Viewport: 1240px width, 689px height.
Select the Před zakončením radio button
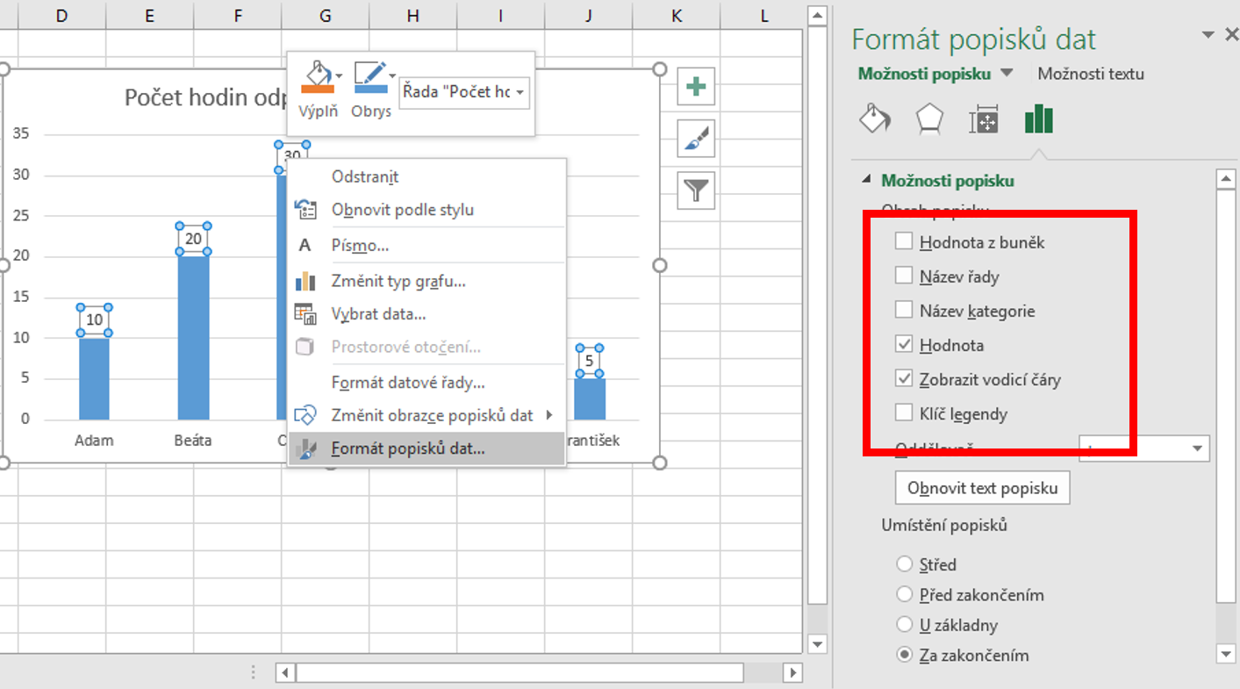click(x=904, y=594)
